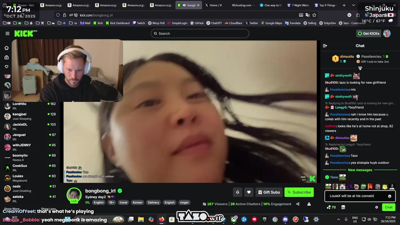Image resolution: width=400 pixels, height=225 pixels.
Task: Open the GitHub bookmark
Action: (x=197, y=23)
